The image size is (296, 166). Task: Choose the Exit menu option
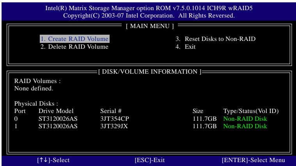(185, 47)
